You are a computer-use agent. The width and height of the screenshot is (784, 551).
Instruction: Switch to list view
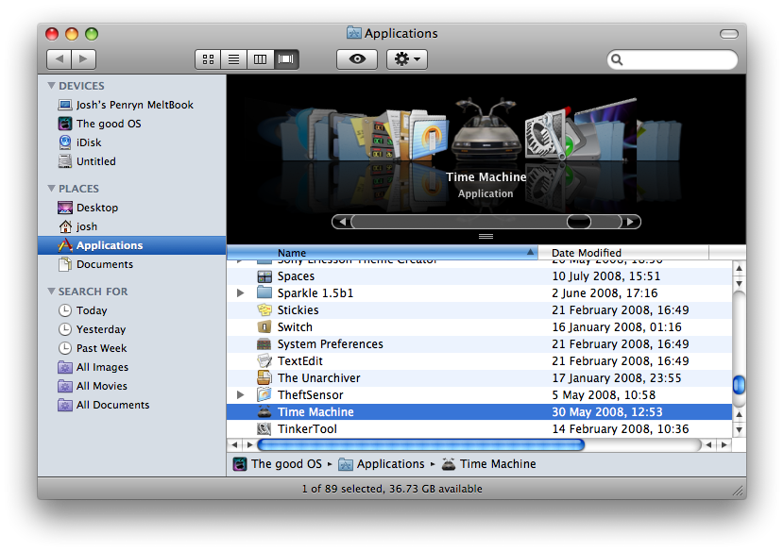tap(233, 59)
